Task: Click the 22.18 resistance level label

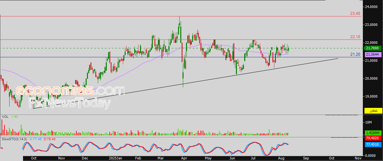Action: [x=355, y=37]
